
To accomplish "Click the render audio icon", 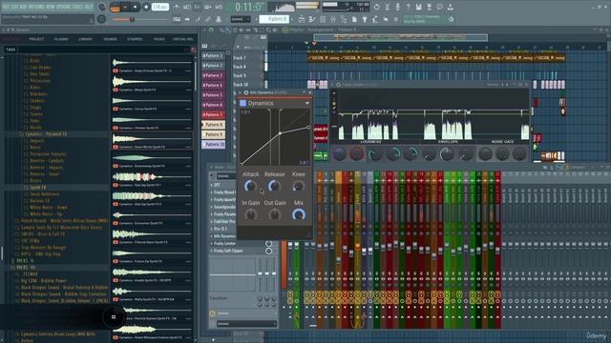I will coord(429,7).
